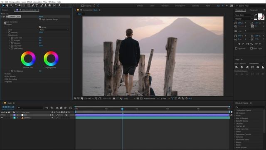
Task: Toggle the Snapping checkbox in toolbar
Action: pos(82,5)
